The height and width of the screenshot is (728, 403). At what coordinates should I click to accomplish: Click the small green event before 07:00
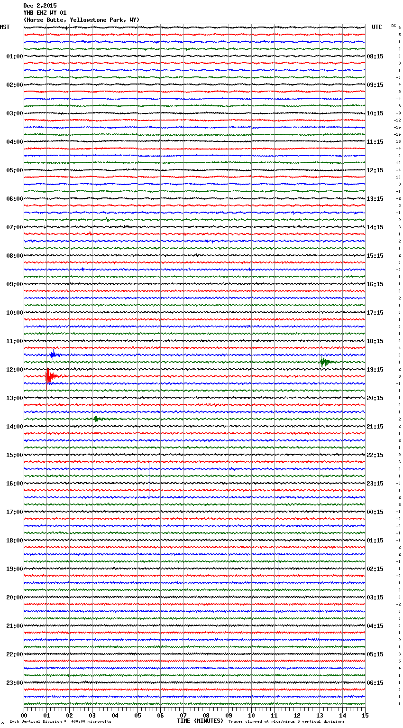tap(108, 219)
